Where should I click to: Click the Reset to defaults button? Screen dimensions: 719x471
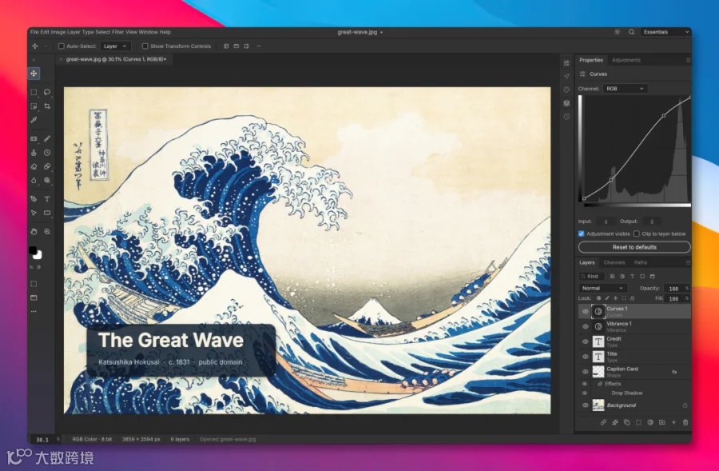point(634,247)
